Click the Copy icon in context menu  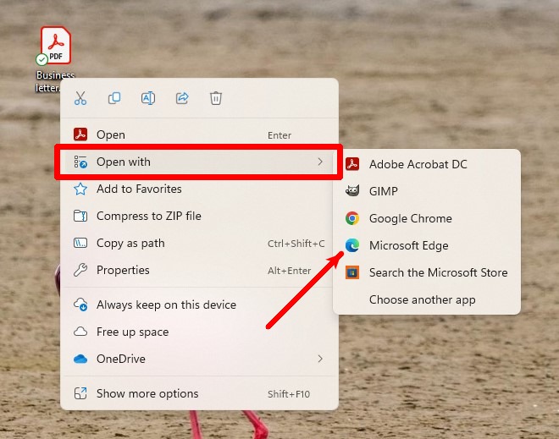click(x=114, y=98)
